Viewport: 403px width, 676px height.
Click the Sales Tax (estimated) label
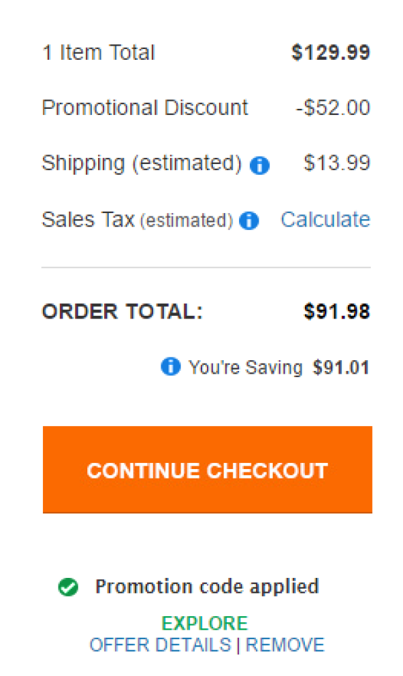point(138,220)
